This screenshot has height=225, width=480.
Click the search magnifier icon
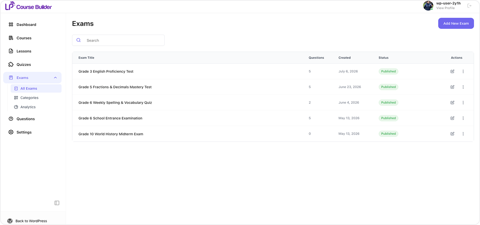tap(78, 40)
